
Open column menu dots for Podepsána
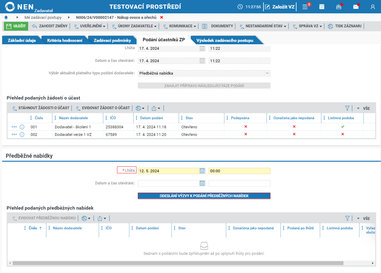pyautogui.click(x=227, y=118)
